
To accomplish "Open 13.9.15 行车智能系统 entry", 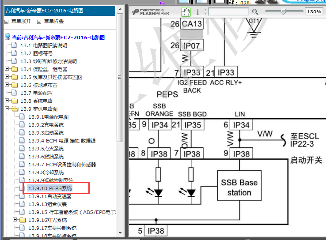I will [72, 212].
